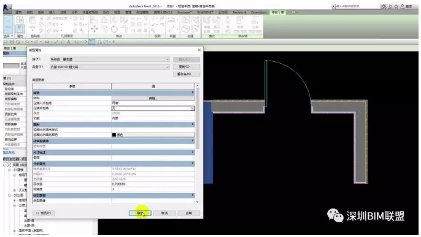
Task: Select the Offset tool in 修改 panel
Action: pyautogui.click(x=104, y=20)
